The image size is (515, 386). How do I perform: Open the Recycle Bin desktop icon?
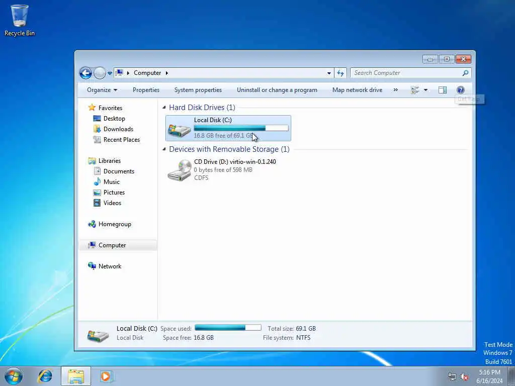coord(20,20)
